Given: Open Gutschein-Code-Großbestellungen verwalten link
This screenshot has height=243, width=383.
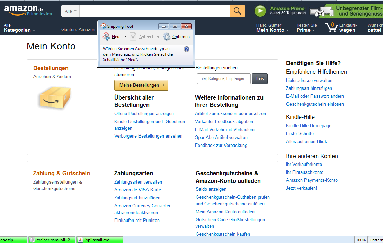Looking at the screenshot, I should coord(230,223).
